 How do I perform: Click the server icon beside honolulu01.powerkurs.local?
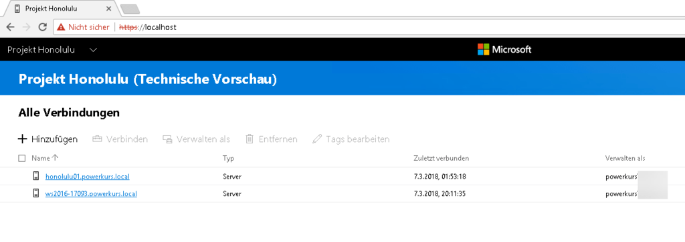pyautogui.click(x=36, y=176)
